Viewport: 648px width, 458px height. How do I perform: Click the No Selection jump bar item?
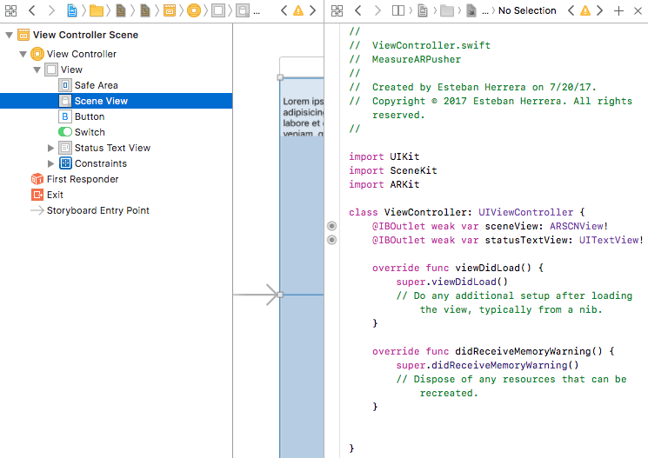coord(527,10)
